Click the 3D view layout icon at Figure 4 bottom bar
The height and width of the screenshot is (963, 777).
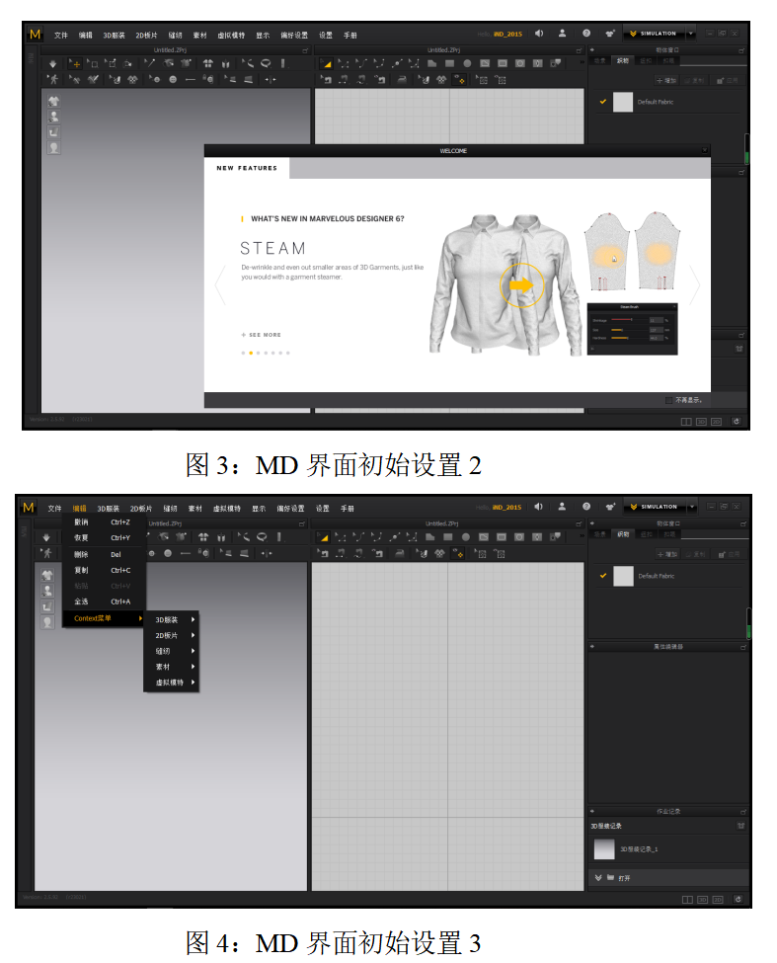tap(702, 900)
